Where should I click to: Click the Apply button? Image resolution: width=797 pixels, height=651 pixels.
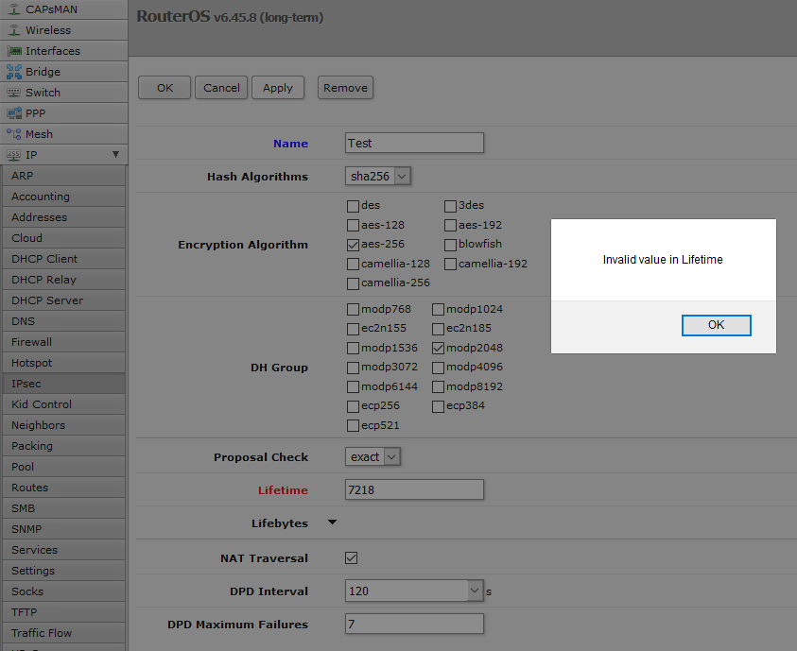(278, 88)
